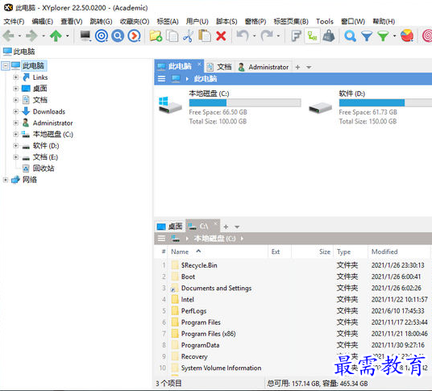The width and height of the screenshot is (432, 391).
Task: Create a new folder via toolbar icon
Action: 156,35
